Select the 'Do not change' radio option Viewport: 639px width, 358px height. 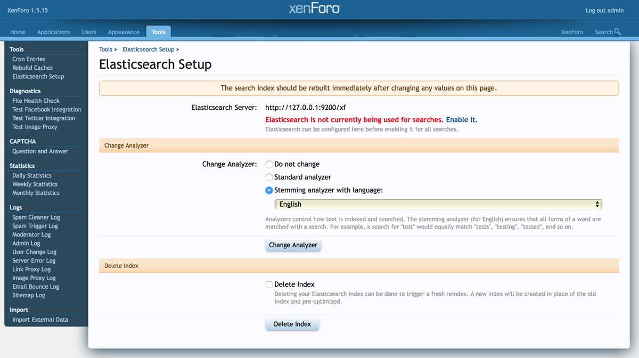(269, 165)
